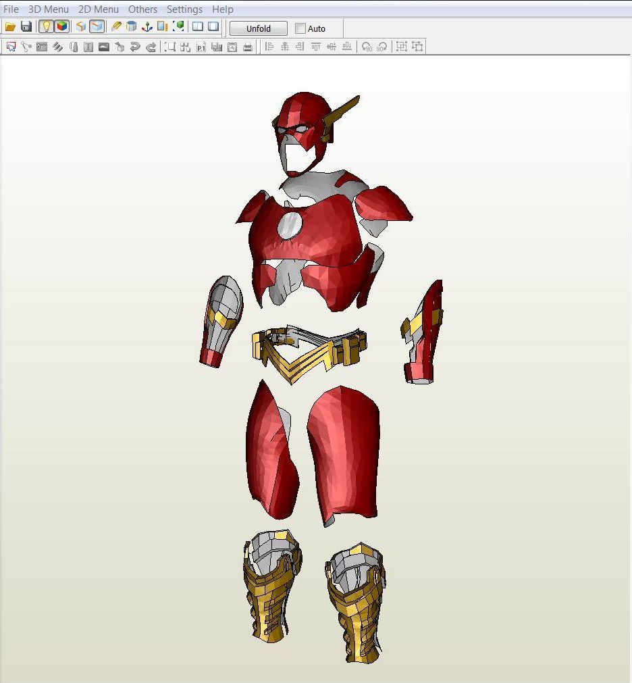Screen dimensions: 632x683
Task: Click the blue panel with orange bar icon
Action: pos(162,27)
